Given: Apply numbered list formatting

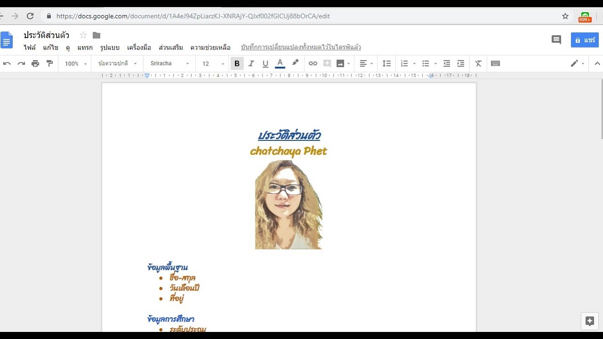Looking at the screenshot, I should click(404, 64).
